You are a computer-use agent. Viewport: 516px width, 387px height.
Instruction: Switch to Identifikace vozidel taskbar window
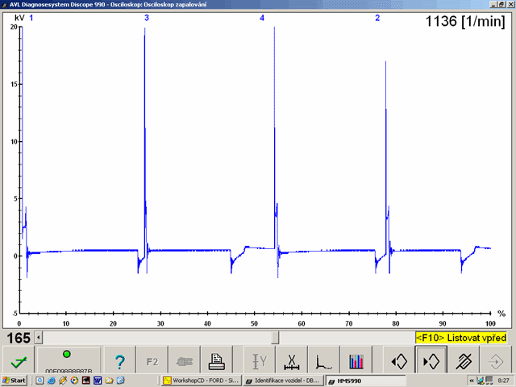coord(284,381)
